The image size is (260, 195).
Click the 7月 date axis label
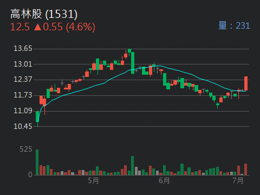[238, 180]
